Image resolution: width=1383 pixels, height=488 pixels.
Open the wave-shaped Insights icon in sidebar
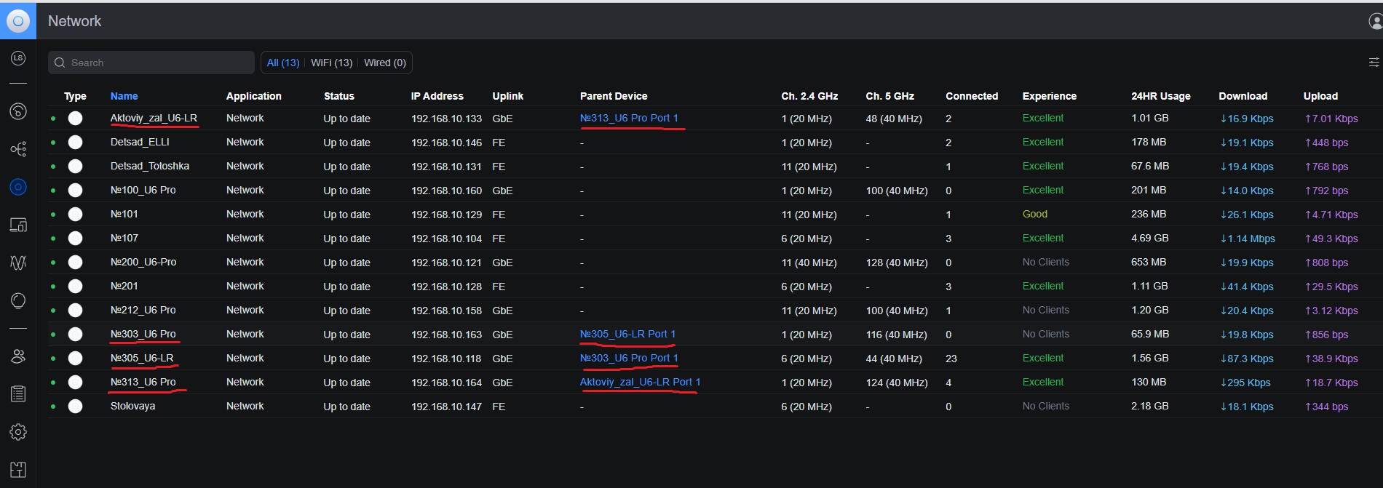18,263
